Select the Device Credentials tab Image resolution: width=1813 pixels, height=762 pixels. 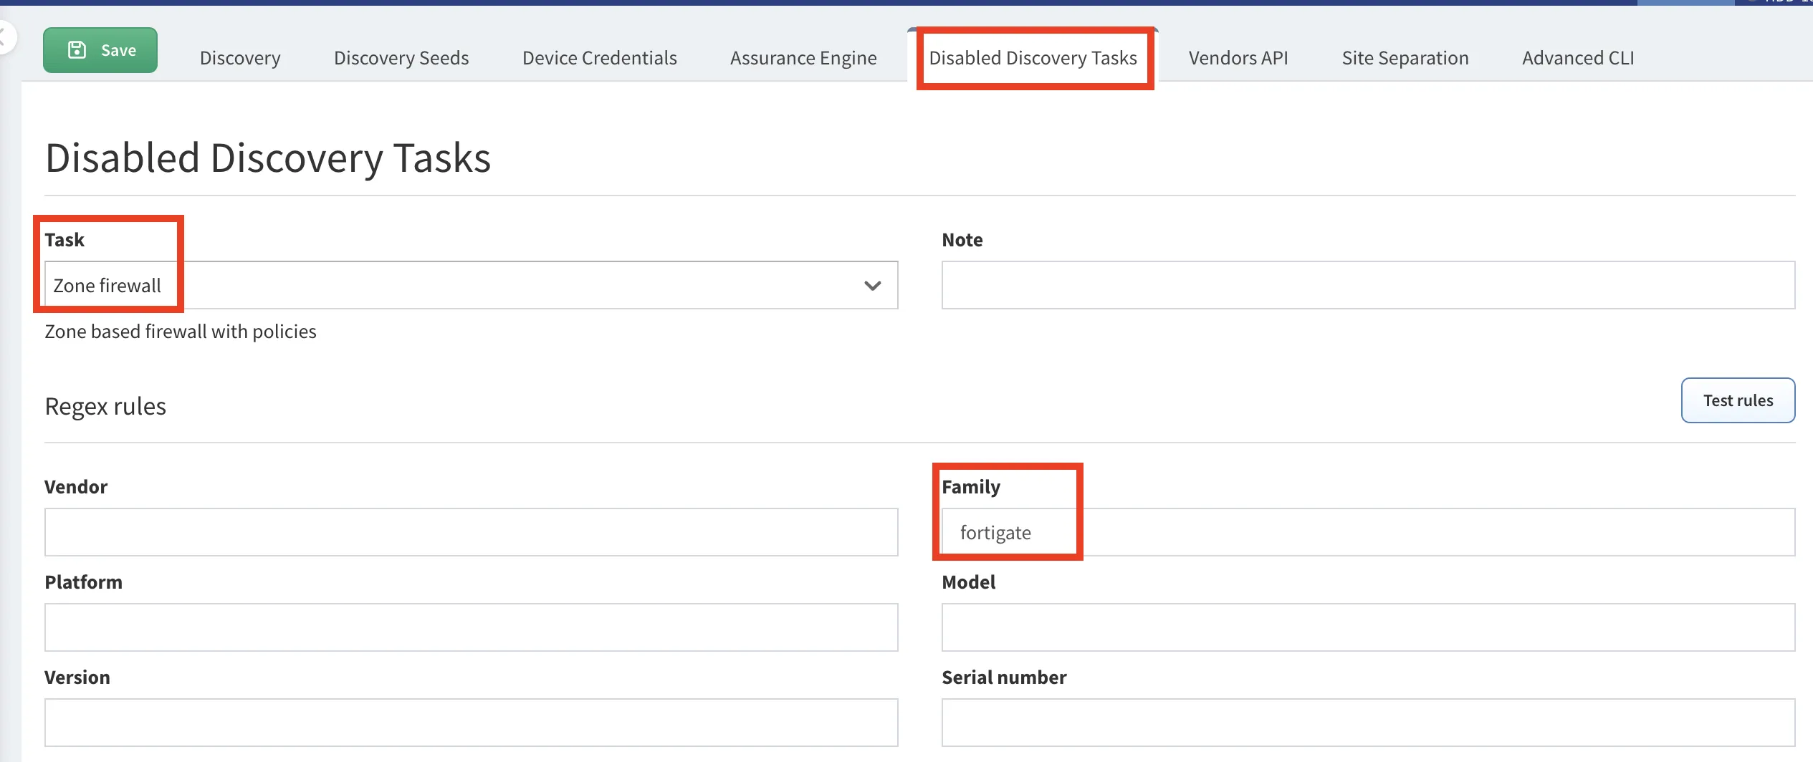(x=599, y=57)
